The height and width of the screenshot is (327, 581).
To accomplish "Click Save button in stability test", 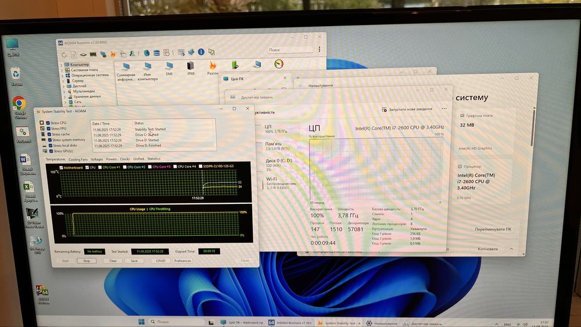I will pos(134,261).
